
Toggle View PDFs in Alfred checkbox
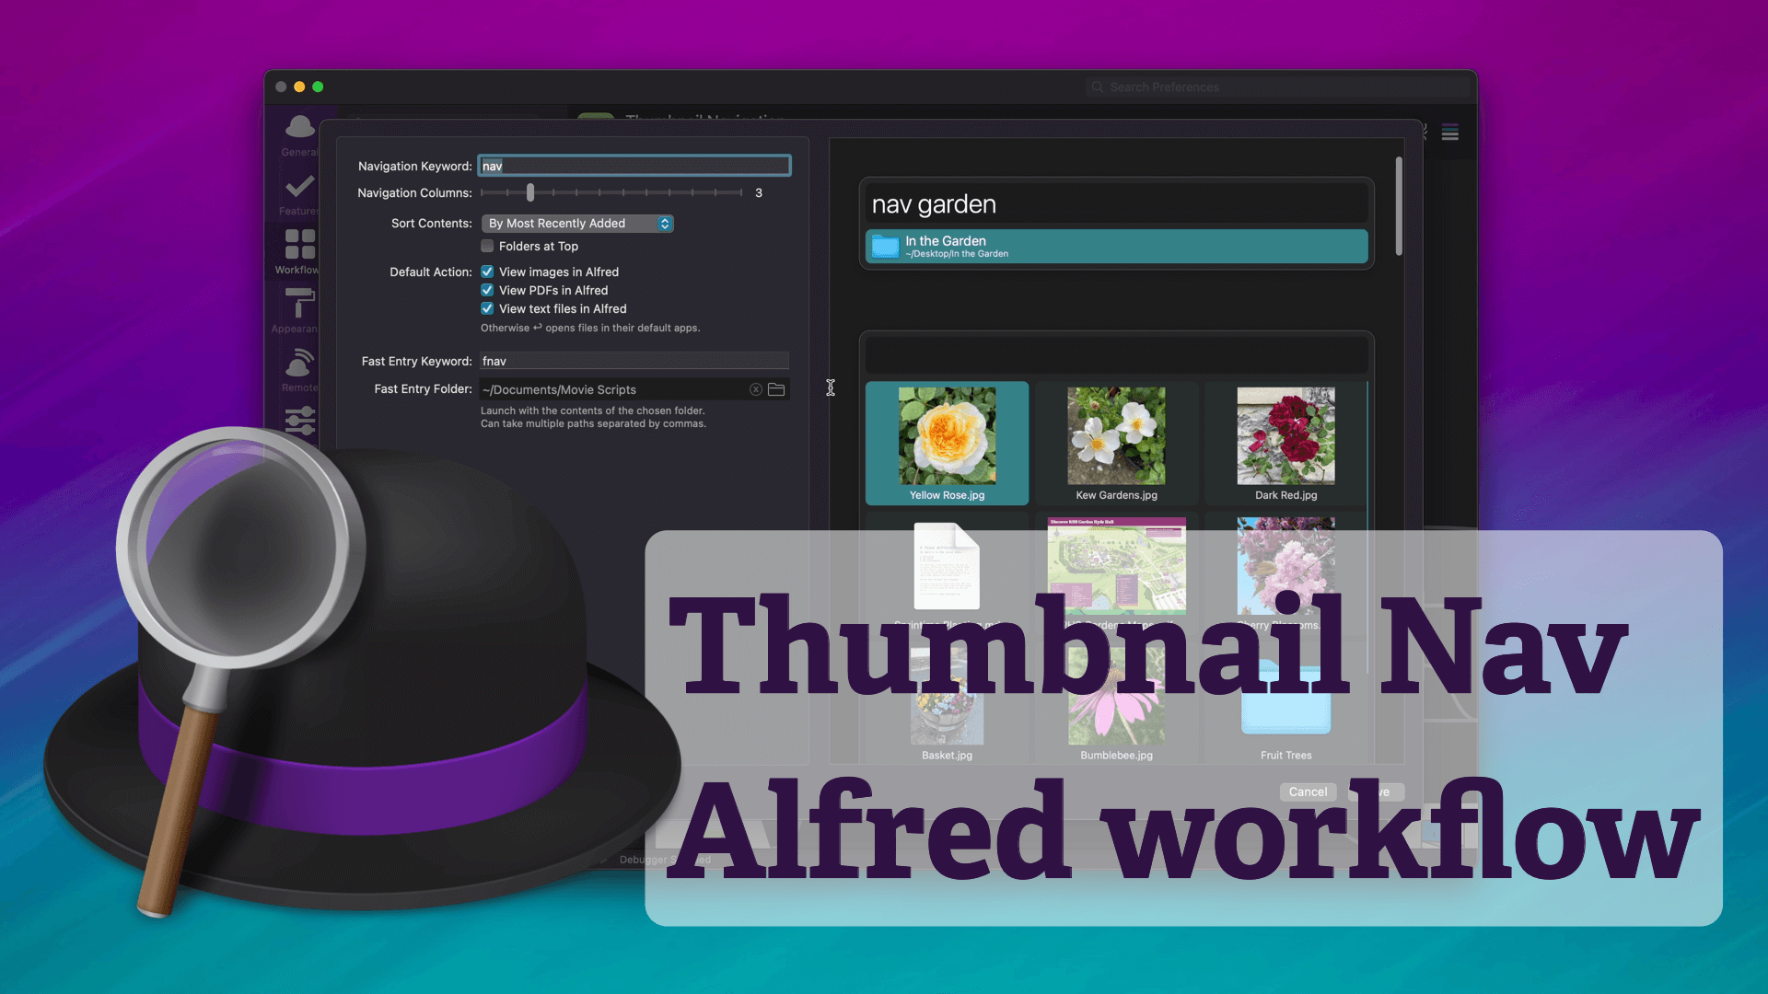(487, 289)
